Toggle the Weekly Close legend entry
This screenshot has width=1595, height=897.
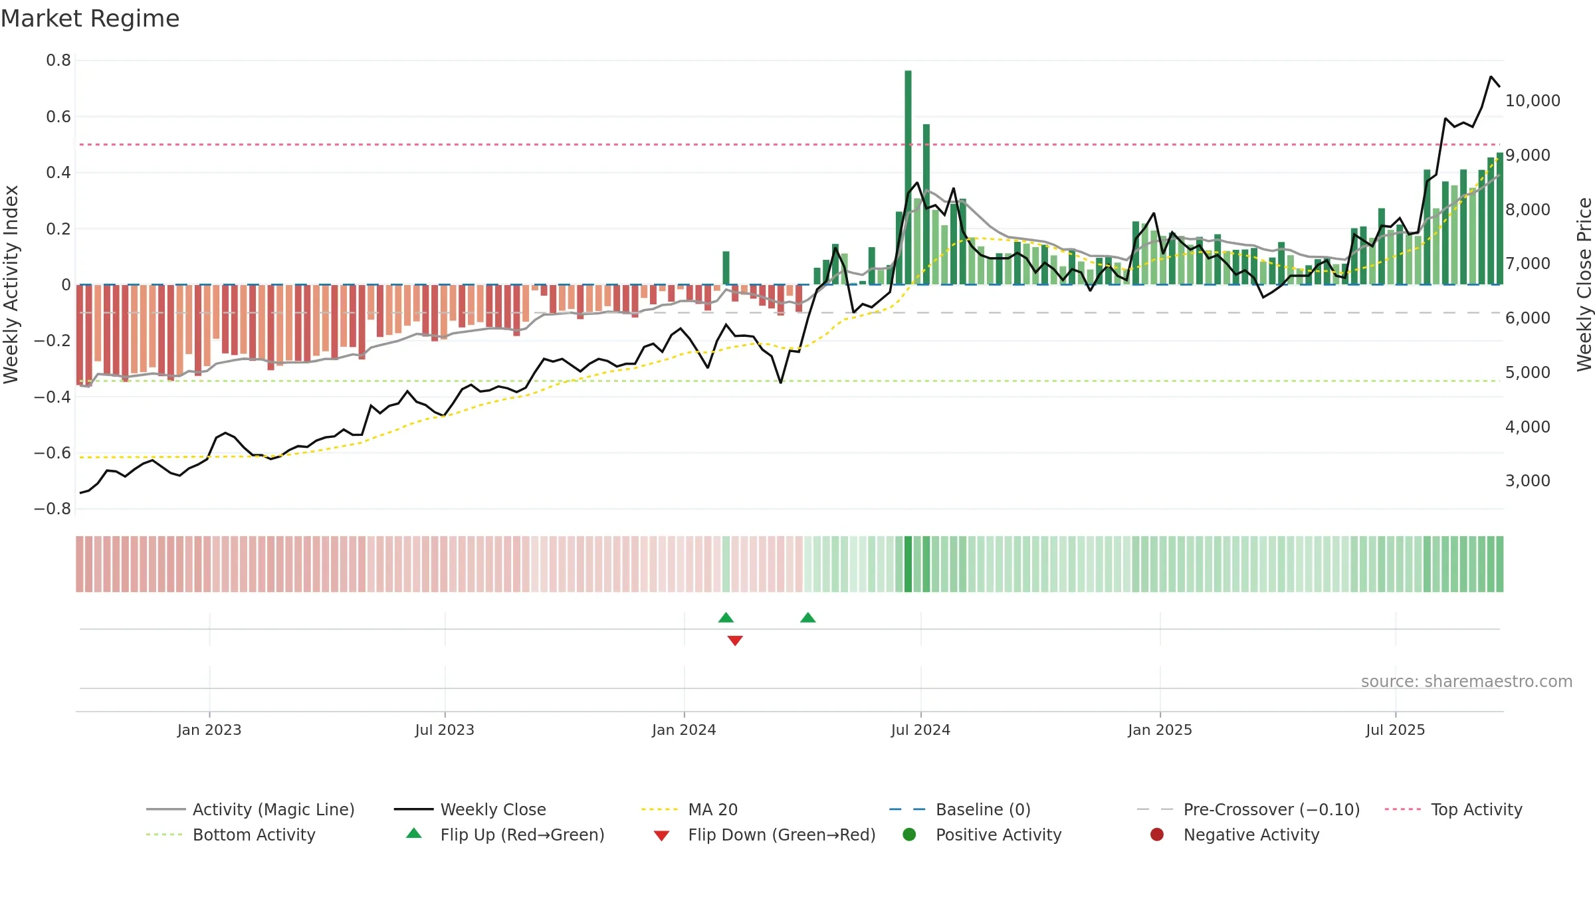point(470,809)
